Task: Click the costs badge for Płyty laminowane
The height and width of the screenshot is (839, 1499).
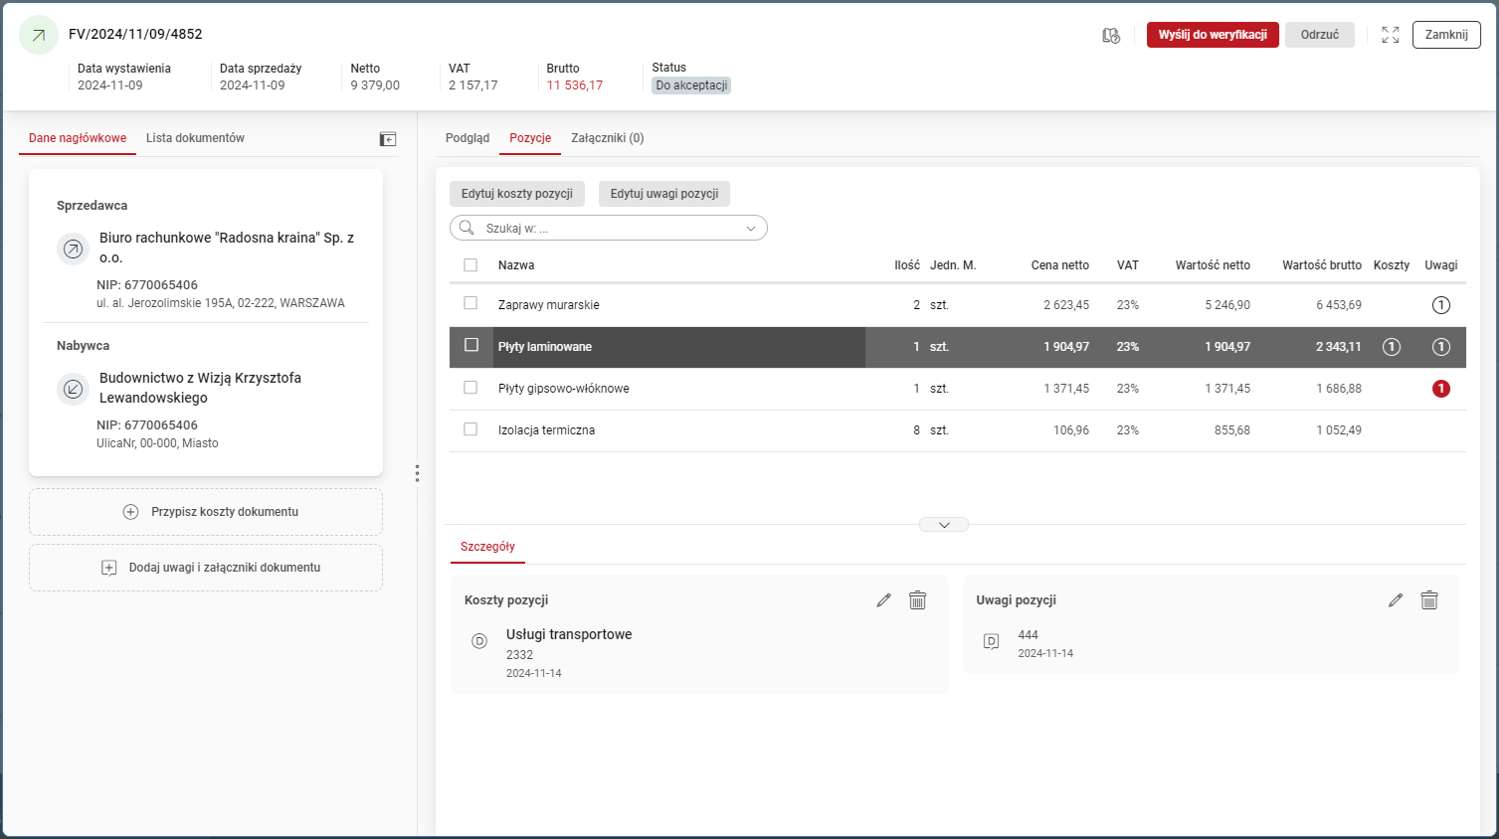Action: click(x=1392, y=347)
